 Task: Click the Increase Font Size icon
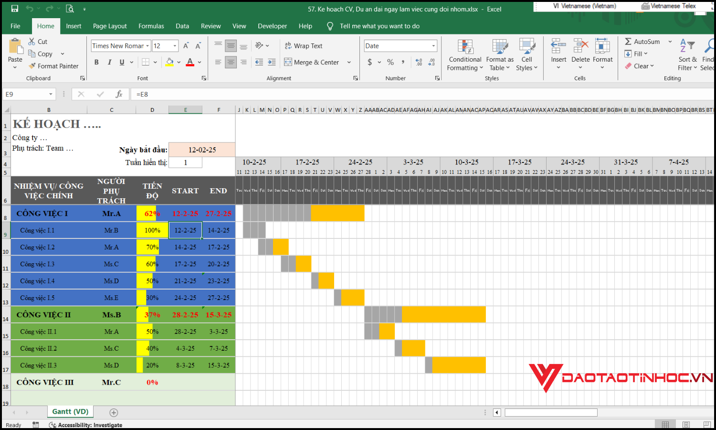pyautogui.click(x=186, y=46)
